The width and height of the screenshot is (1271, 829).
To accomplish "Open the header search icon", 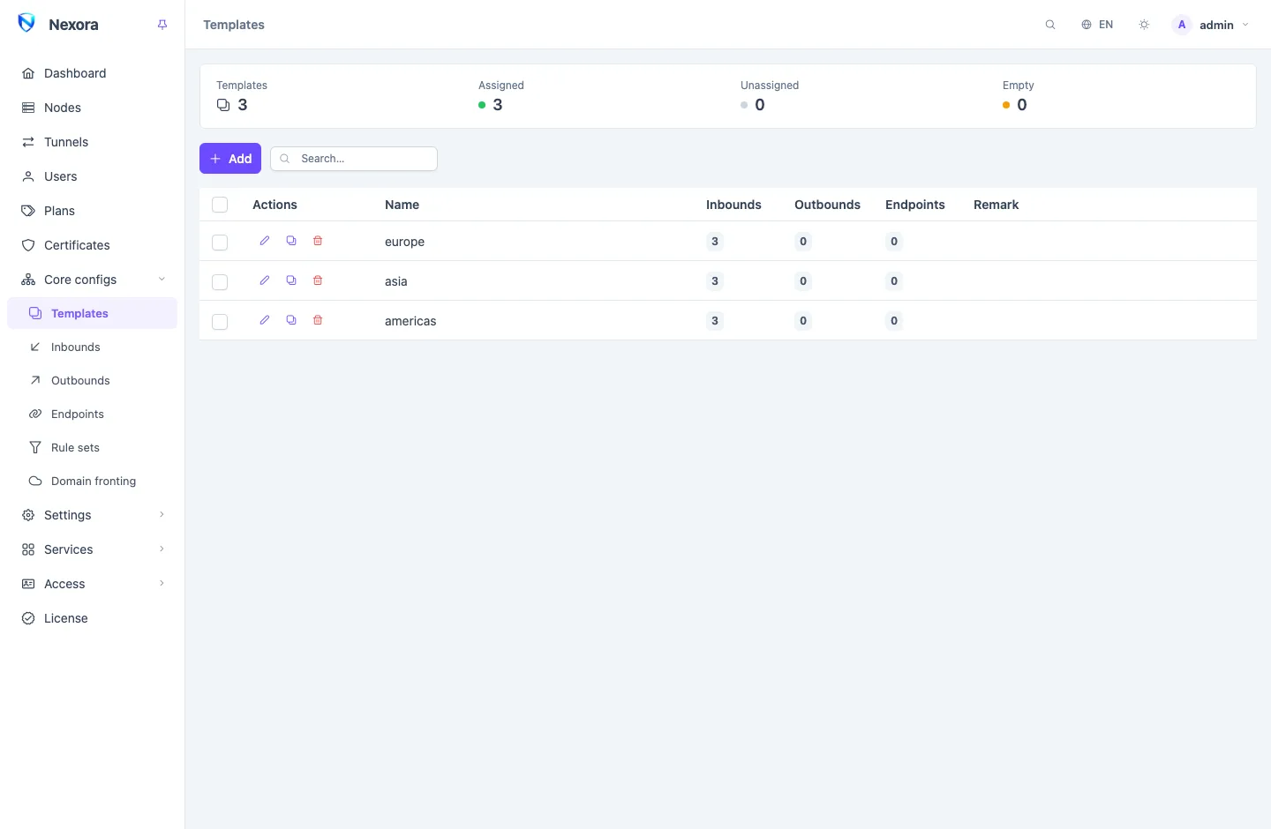I will 1050,25.
